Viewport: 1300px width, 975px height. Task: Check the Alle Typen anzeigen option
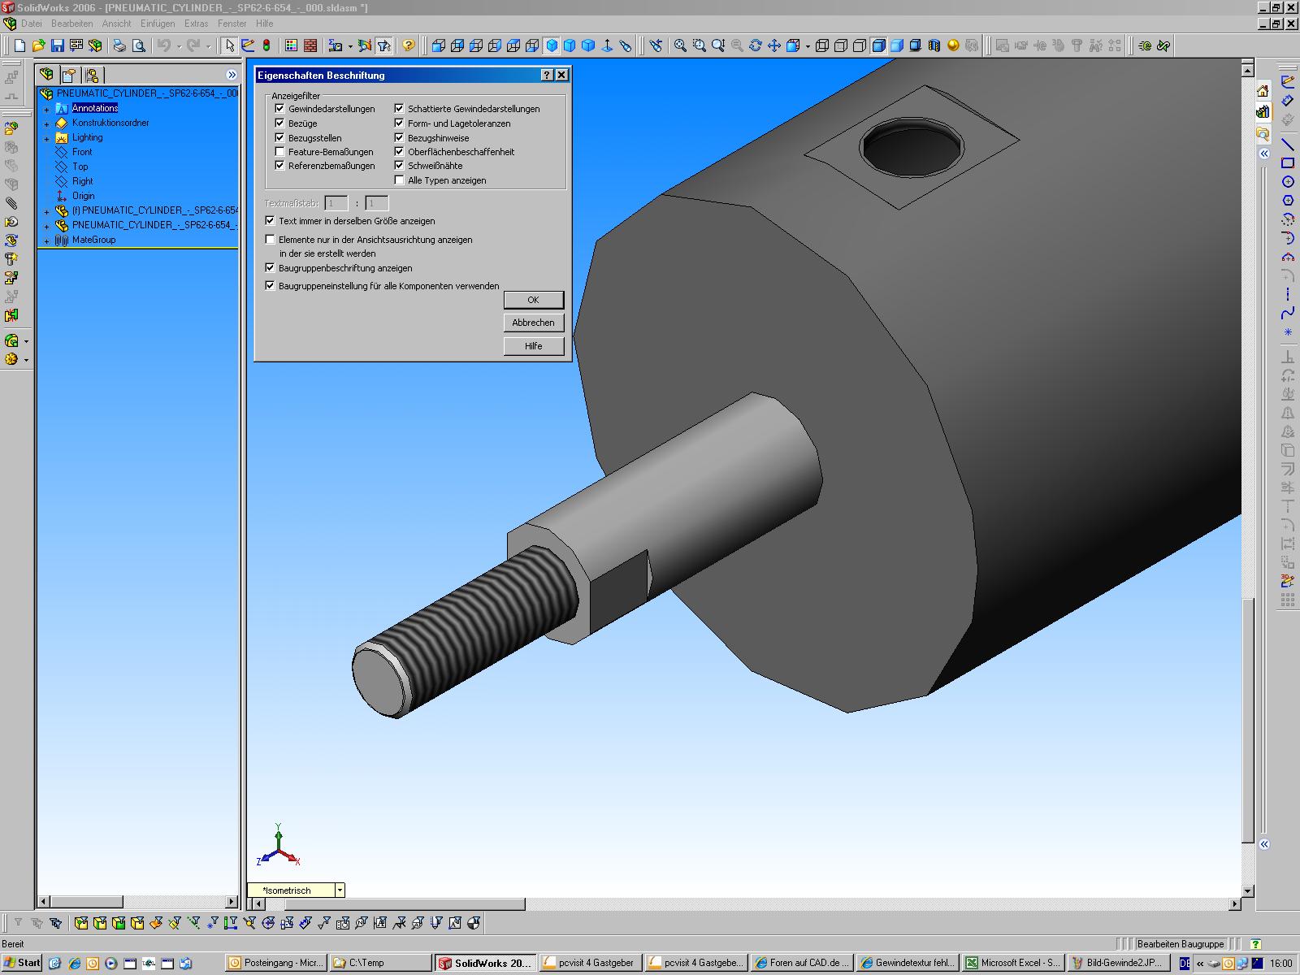tap(399, 180)
